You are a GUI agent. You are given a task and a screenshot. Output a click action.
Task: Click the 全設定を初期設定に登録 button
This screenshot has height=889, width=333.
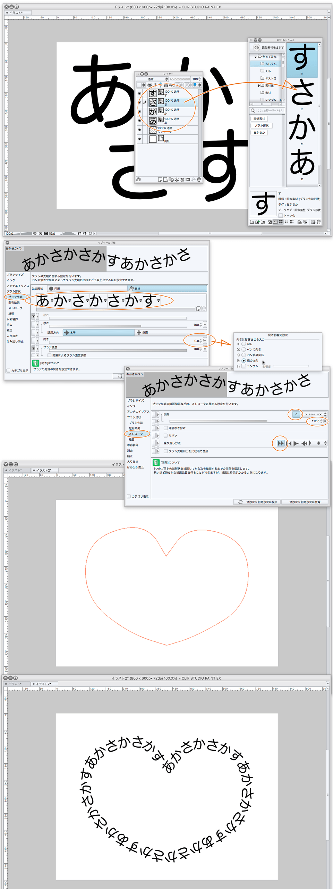pyautogui.click(x=305, y=502)
